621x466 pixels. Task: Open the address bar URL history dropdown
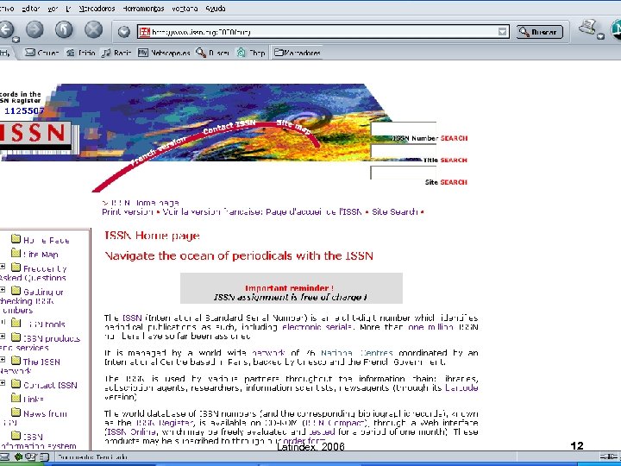(502, 32)
